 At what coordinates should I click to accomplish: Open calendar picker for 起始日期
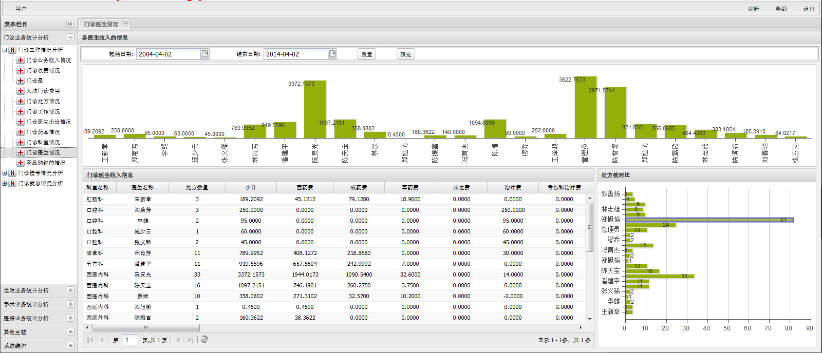(x=205, y=54)
